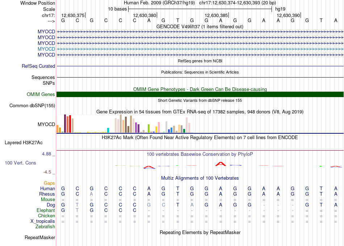Click the dark green OMIM Genes bar
The width and height of the screenshot is (344, 246).
coord(200,95)
